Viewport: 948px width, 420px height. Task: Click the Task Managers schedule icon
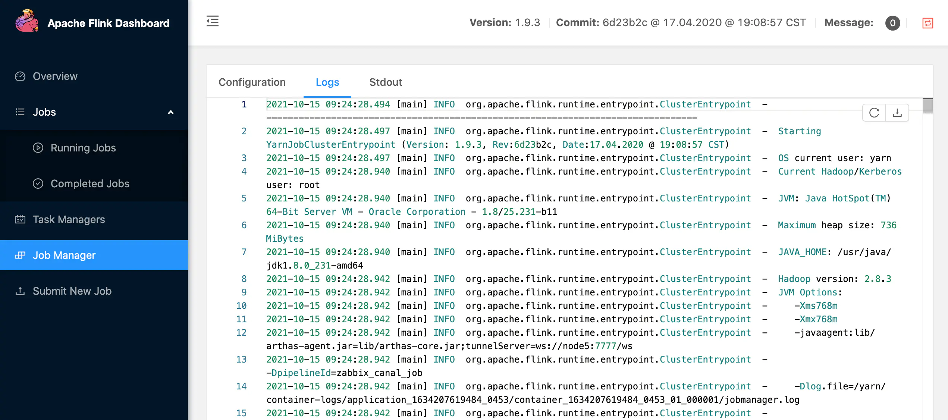20,219
